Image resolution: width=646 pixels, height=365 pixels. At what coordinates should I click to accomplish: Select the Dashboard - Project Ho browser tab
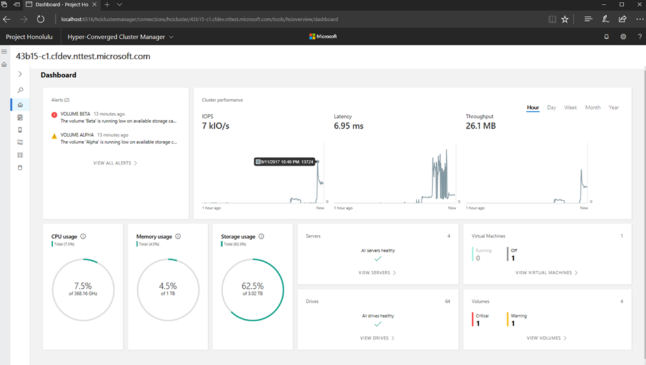coord(61,4)
